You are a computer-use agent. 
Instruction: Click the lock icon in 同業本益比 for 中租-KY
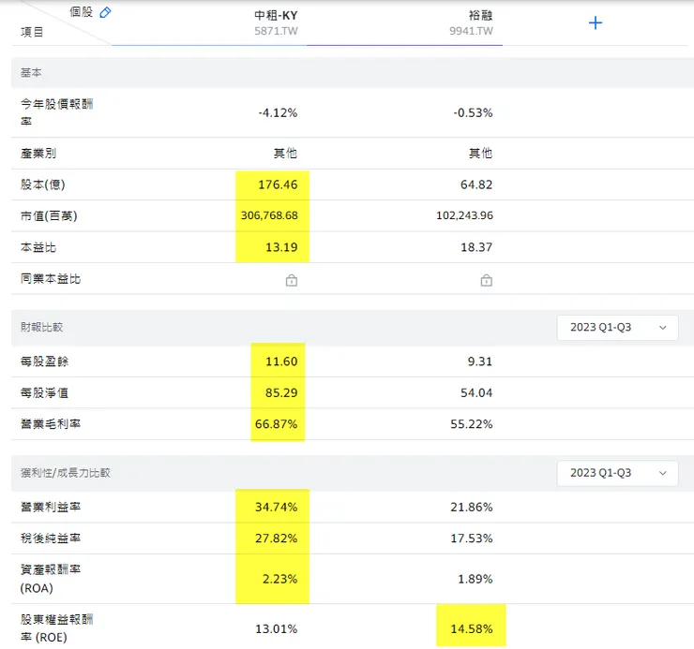pyautogui.click(x=292, y=280)
